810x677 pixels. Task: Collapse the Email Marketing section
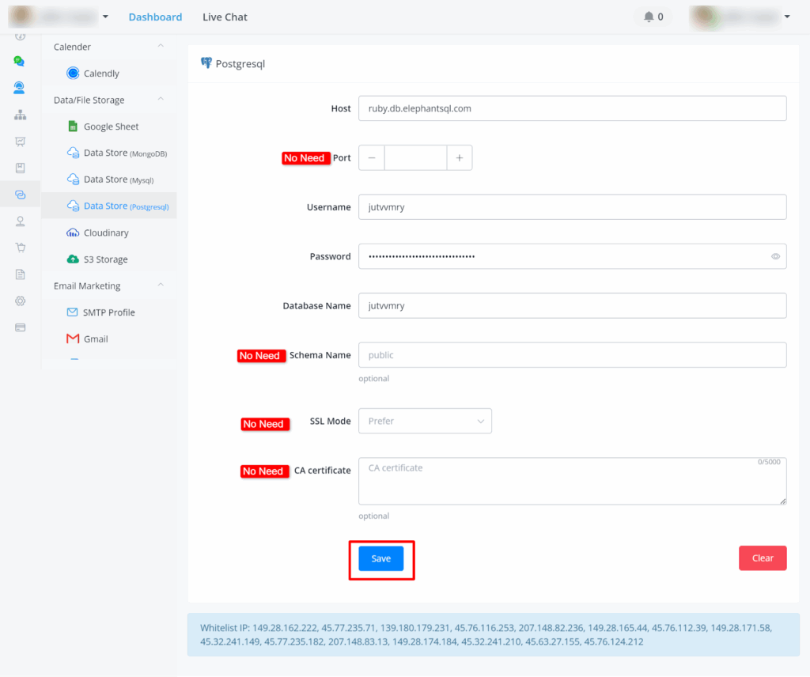(x=161, y=286)
